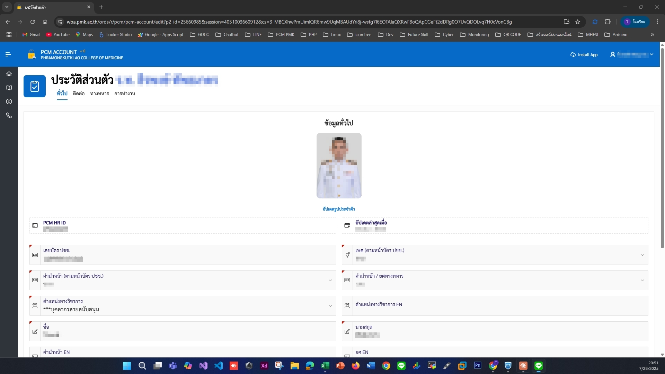Click the PCM ACCOUNT lock logo

(32, 54)
